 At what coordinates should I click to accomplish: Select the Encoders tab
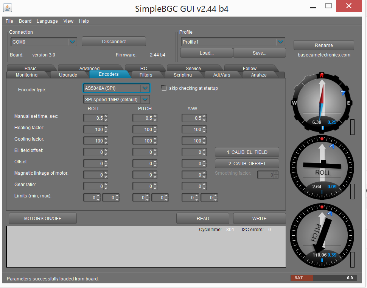109,74
